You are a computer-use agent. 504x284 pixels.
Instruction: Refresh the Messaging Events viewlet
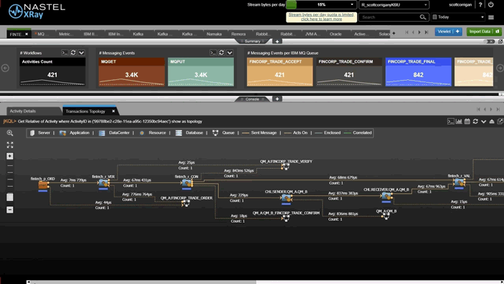tap(222, 53)
